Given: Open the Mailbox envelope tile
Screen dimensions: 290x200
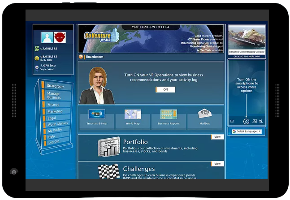Looking at the screenshot, I should click(x=205, y=119).
